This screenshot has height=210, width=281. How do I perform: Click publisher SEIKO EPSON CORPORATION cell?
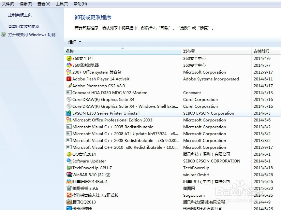coord(212,161)
